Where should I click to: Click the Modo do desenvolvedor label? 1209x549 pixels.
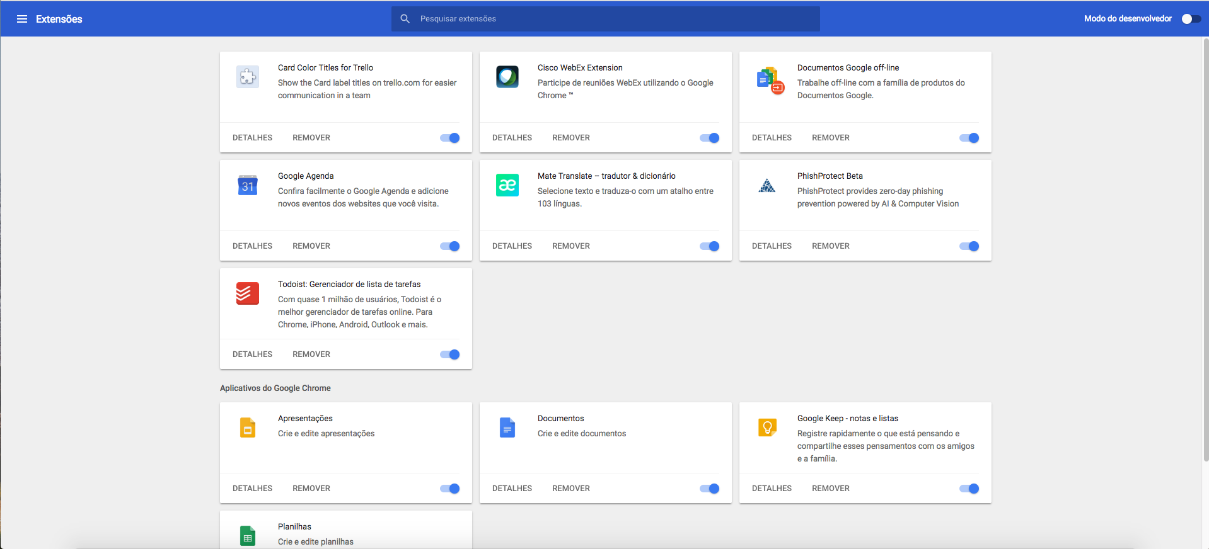click(x=1128, y=19)
